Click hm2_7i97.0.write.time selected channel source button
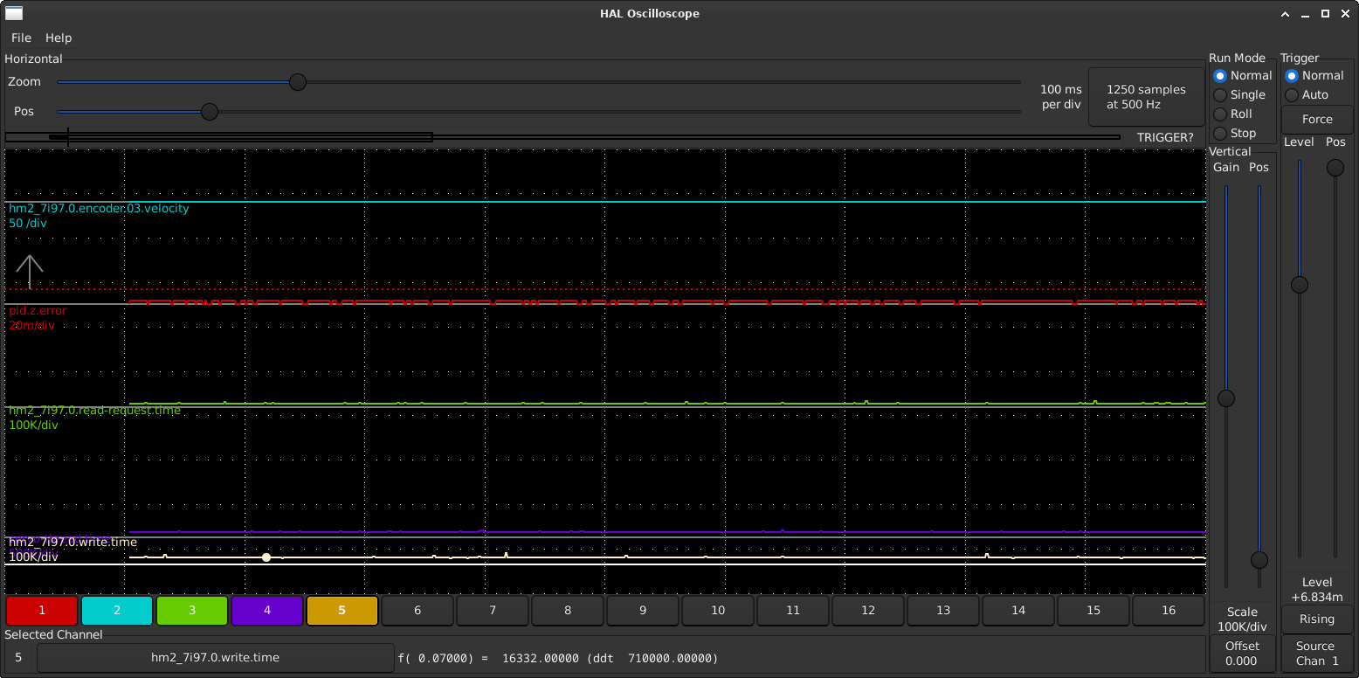Screen dimensions: 1359x678 click(215, 658)
